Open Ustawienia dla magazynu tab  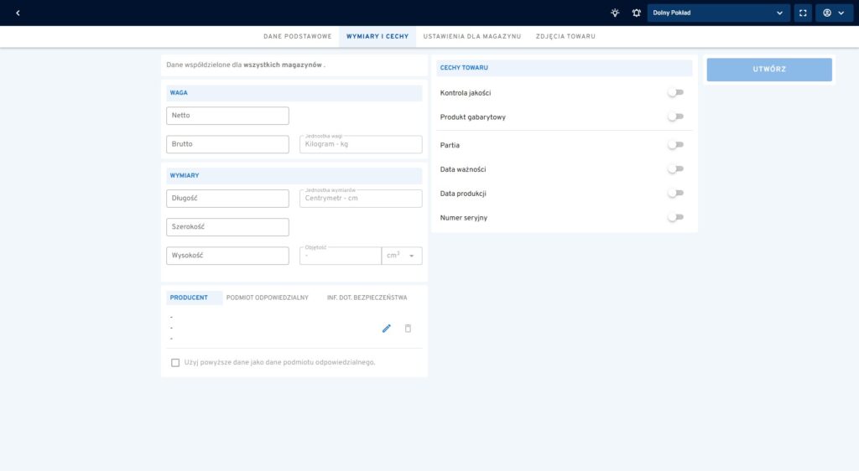(471, 37)
